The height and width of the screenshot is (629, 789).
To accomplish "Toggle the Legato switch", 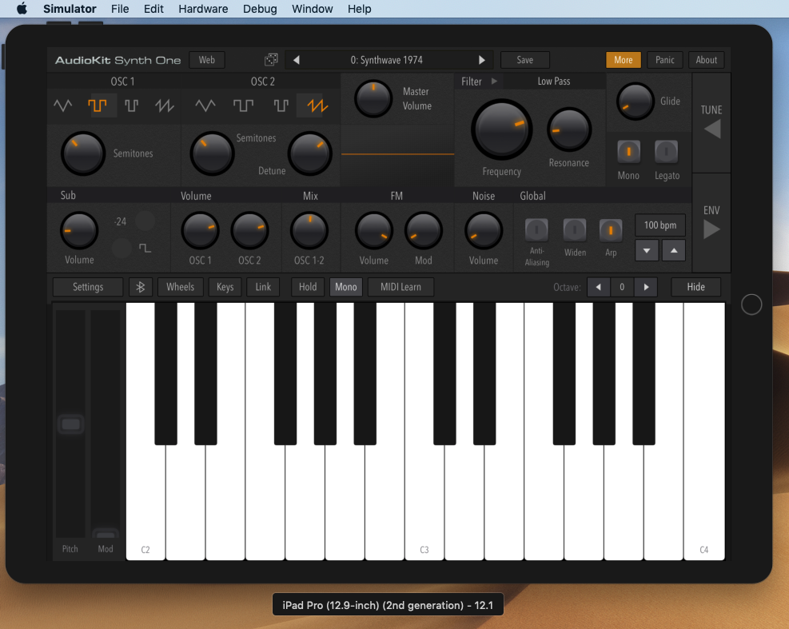I will (666, 152).
